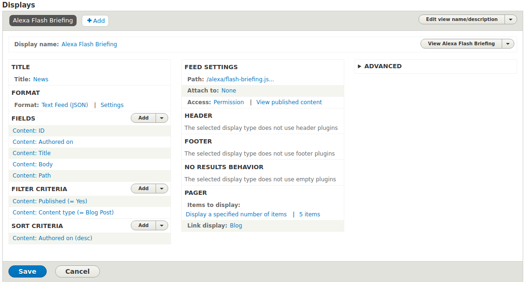Click the Save button
Image resolution: width=526 pixels, height=285 pixels.
point(28,271)
